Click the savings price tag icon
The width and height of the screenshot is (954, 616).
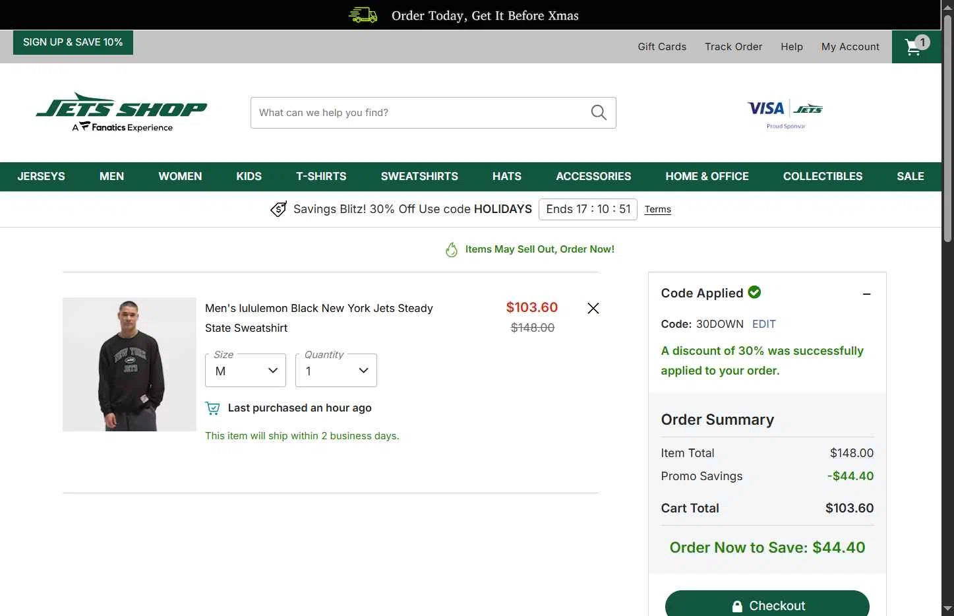279,209
